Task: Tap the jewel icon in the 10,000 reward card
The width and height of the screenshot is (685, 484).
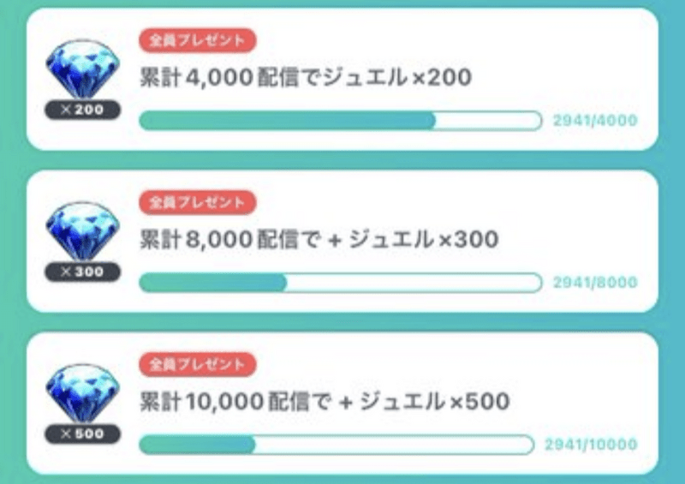Action: (x=82, y=393)
